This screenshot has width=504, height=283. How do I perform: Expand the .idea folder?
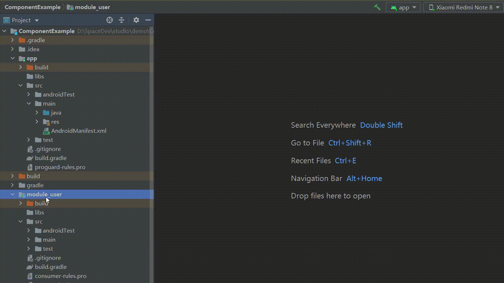[12, 49]
